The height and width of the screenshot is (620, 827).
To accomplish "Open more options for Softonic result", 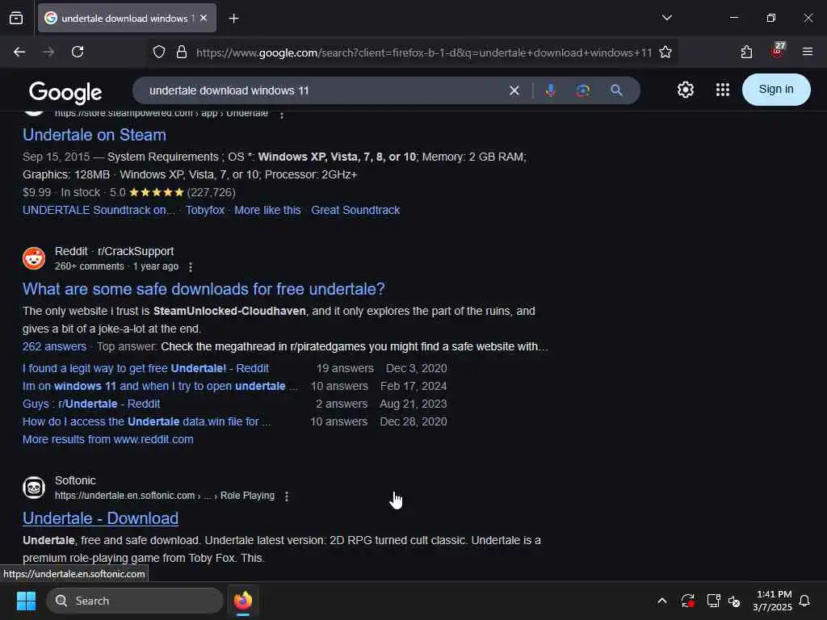I will pyautogui.click(x=287, y=496).
